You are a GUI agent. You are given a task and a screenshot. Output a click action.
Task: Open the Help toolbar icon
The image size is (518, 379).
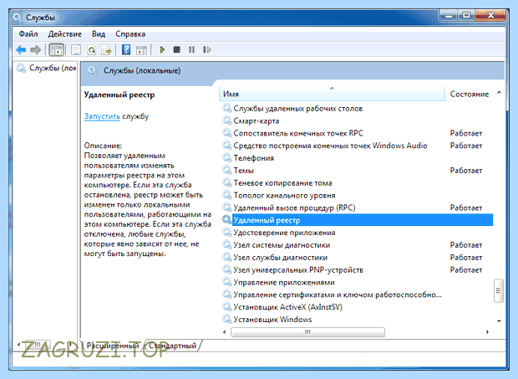click(126, 50)
